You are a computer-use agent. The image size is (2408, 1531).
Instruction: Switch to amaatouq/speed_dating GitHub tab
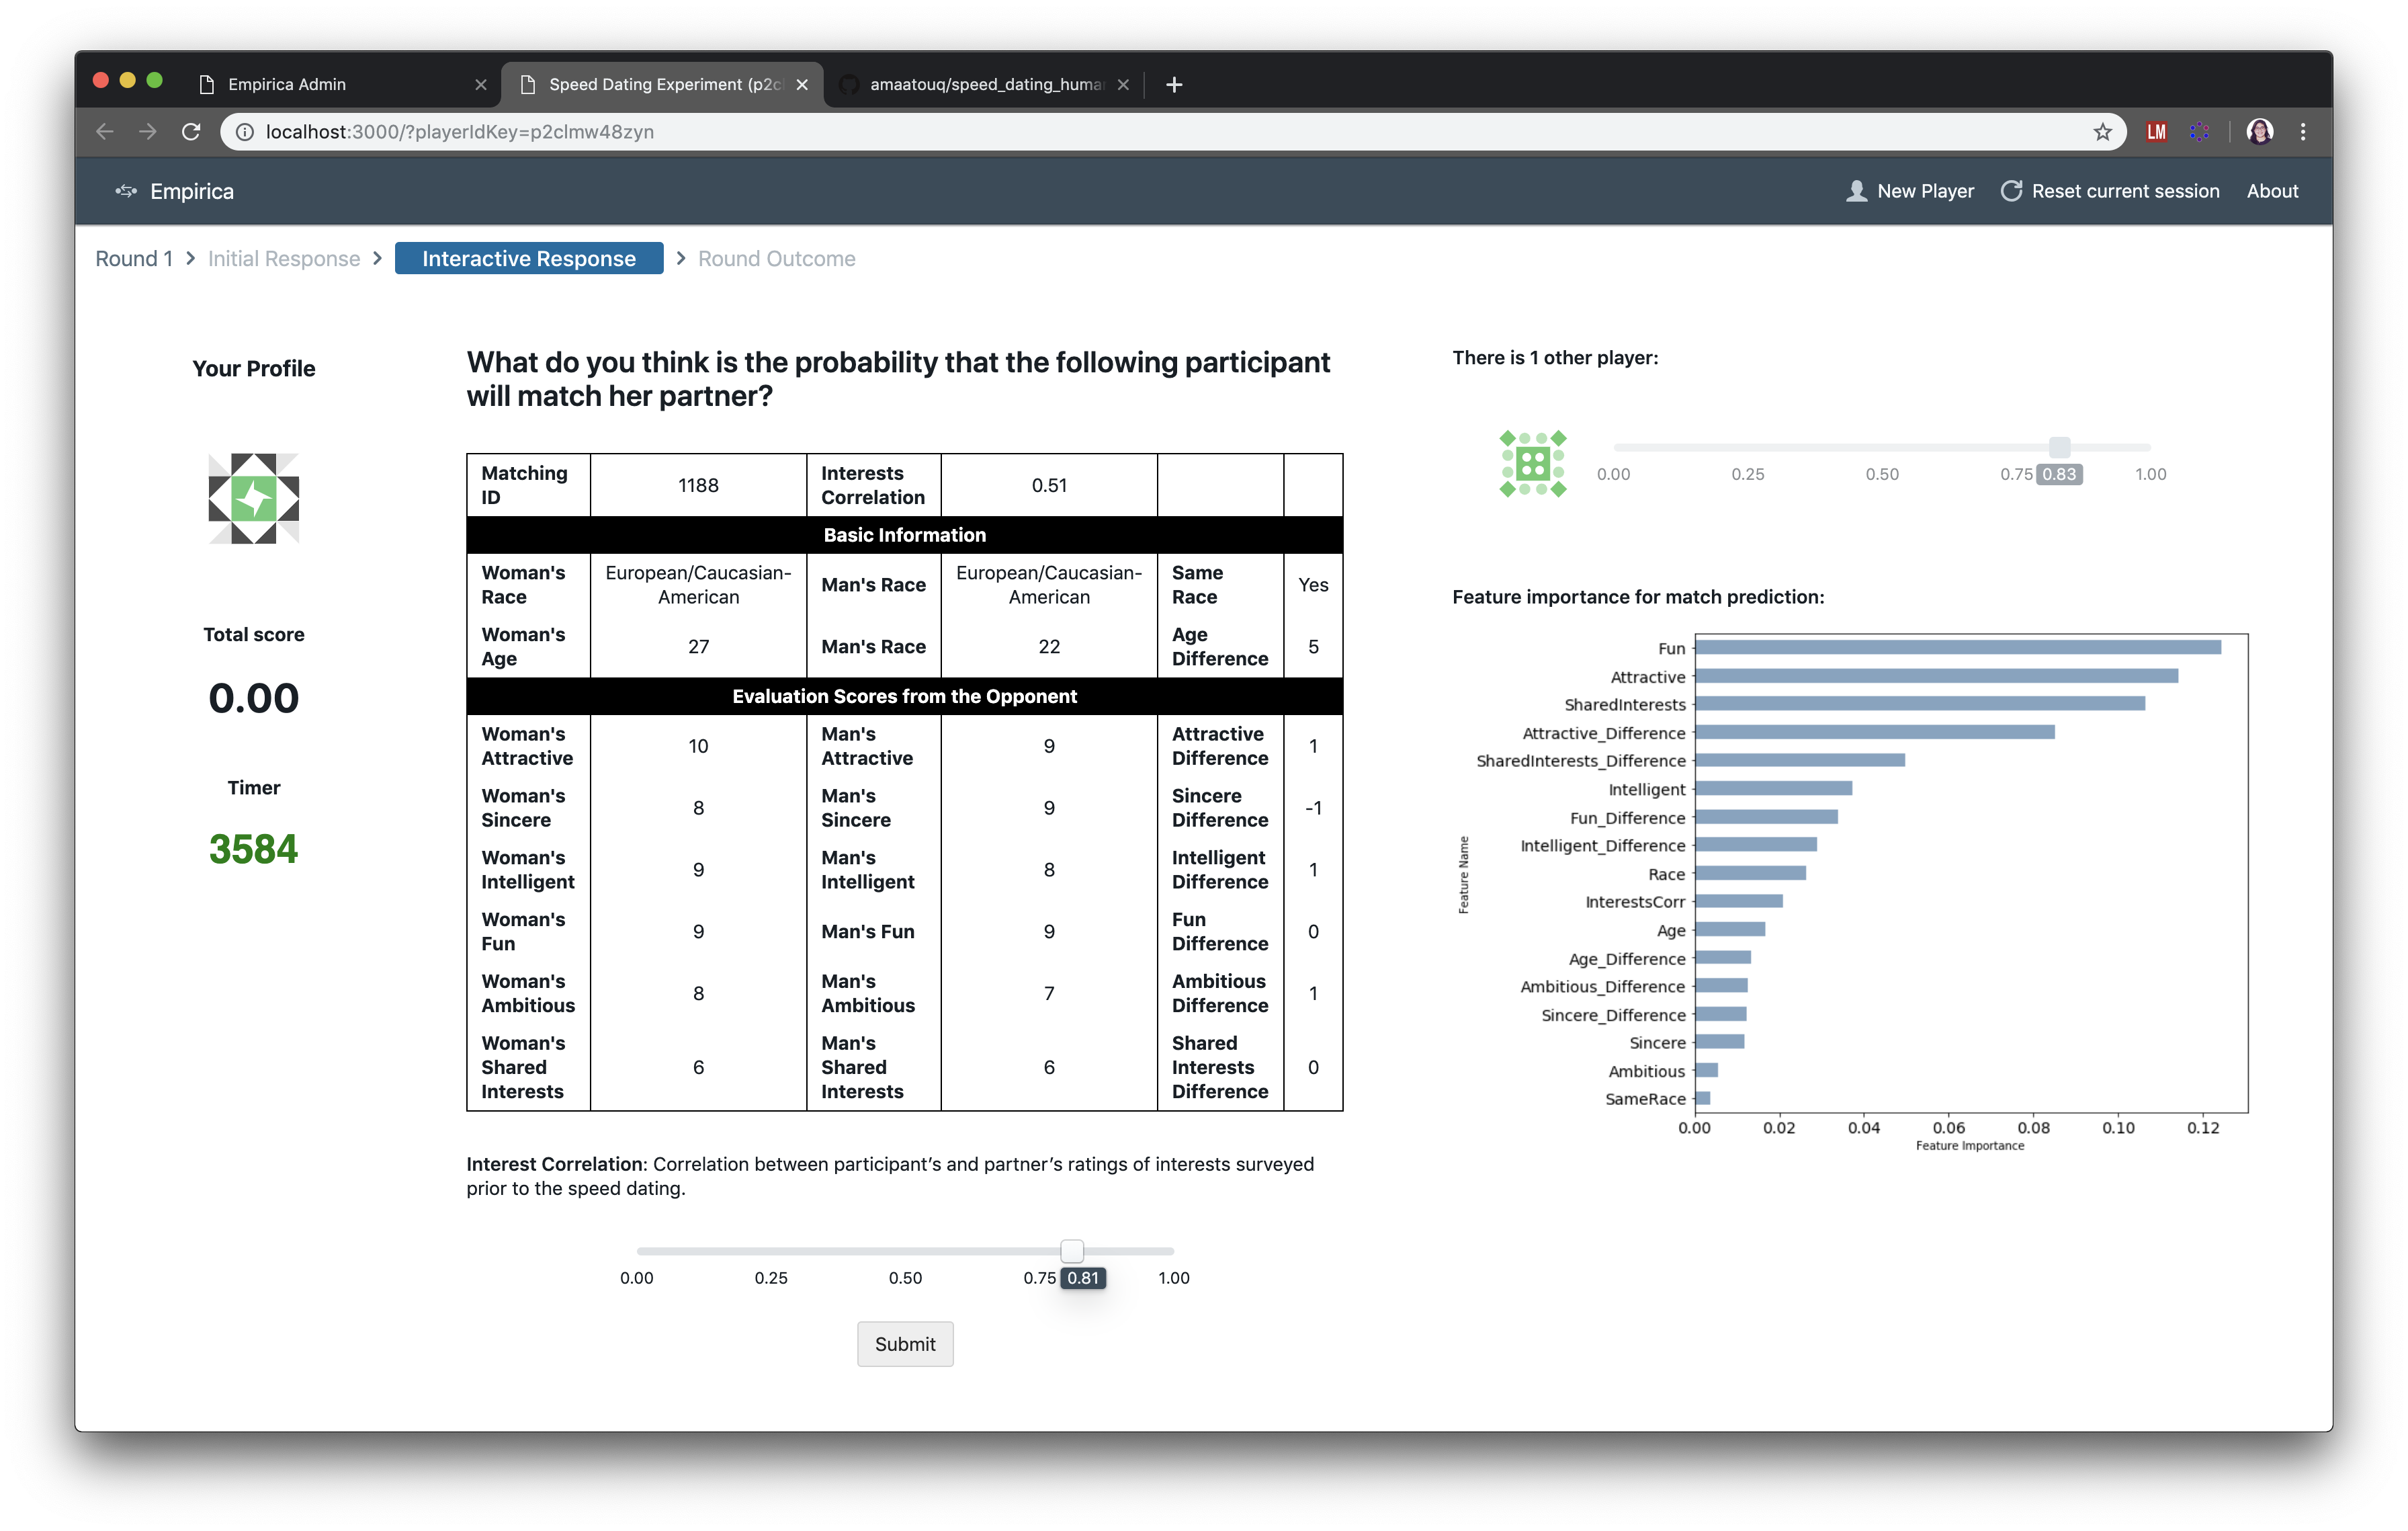[x=985, y=85]
